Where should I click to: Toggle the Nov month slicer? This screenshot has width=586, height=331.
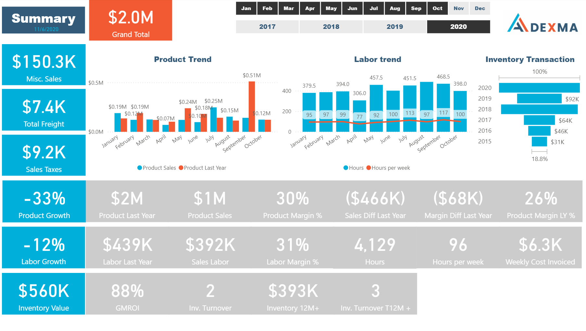pos(458,8)
